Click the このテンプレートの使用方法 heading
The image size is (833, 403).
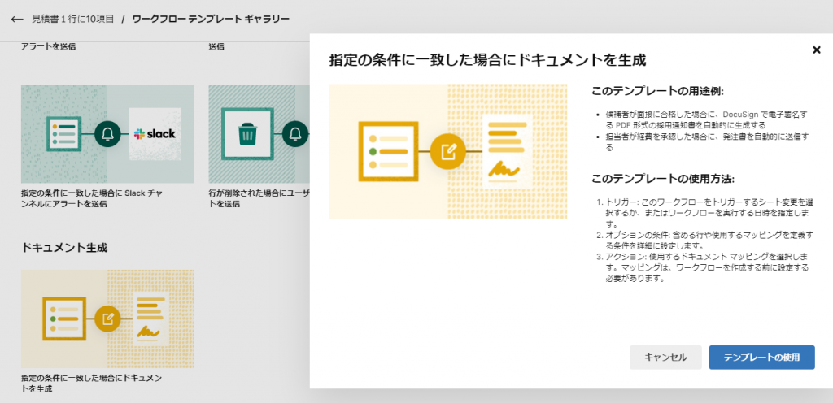tap(663, 178)
